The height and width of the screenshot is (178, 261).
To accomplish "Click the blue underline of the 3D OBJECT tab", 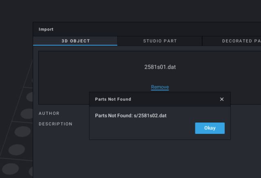I will [75, 45].
